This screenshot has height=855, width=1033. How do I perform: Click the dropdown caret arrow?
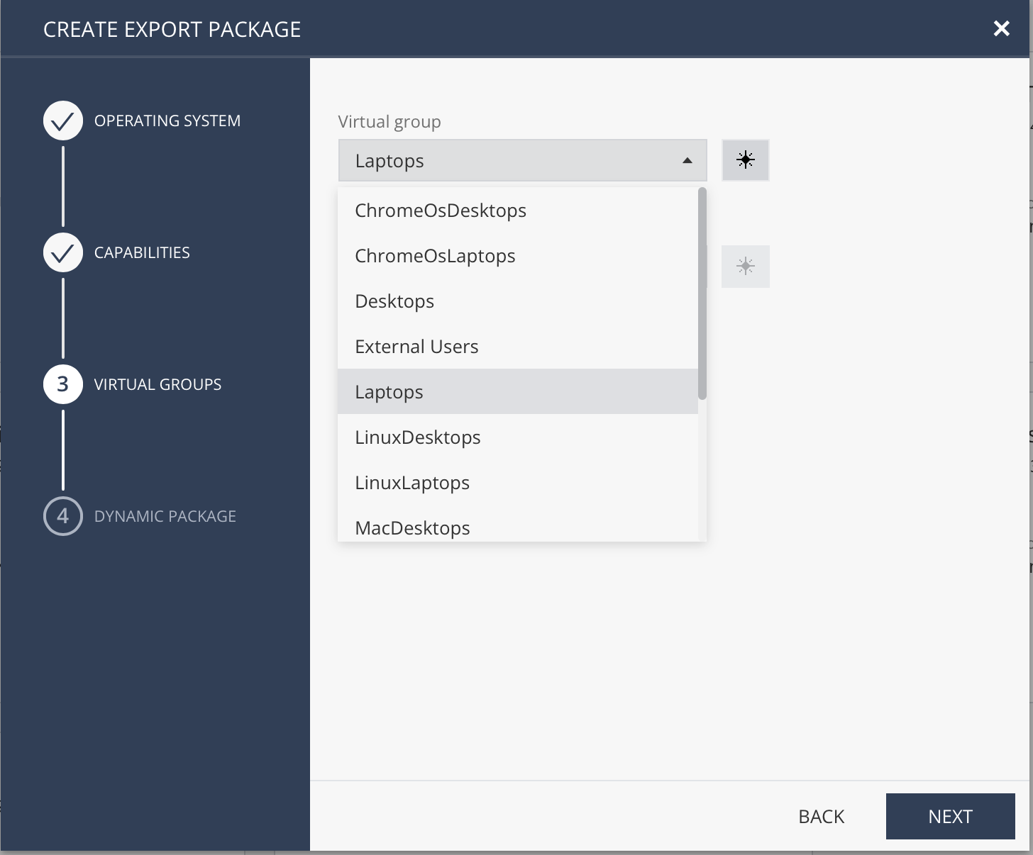[687, 161]
